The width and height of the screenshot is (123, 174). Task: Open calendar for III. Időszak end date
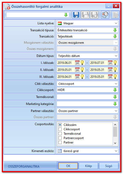pos(110,77)
